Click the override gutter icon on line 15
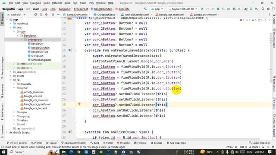 pyautogui.click(x=70, y=50)
